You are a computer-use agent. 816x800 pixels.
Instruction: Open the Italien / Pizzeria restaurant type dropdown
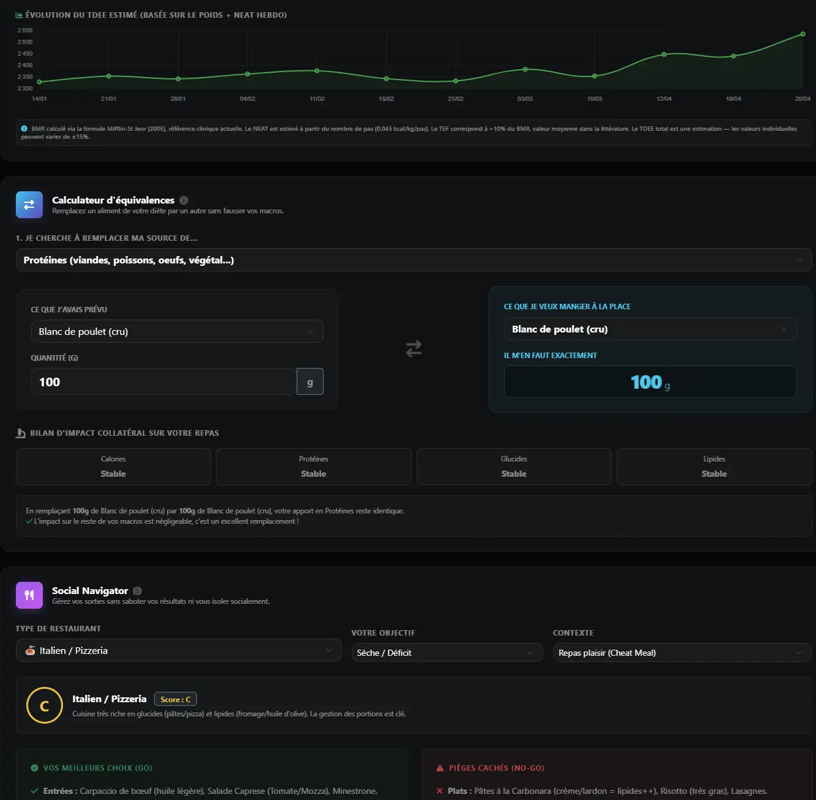(179, 650)
